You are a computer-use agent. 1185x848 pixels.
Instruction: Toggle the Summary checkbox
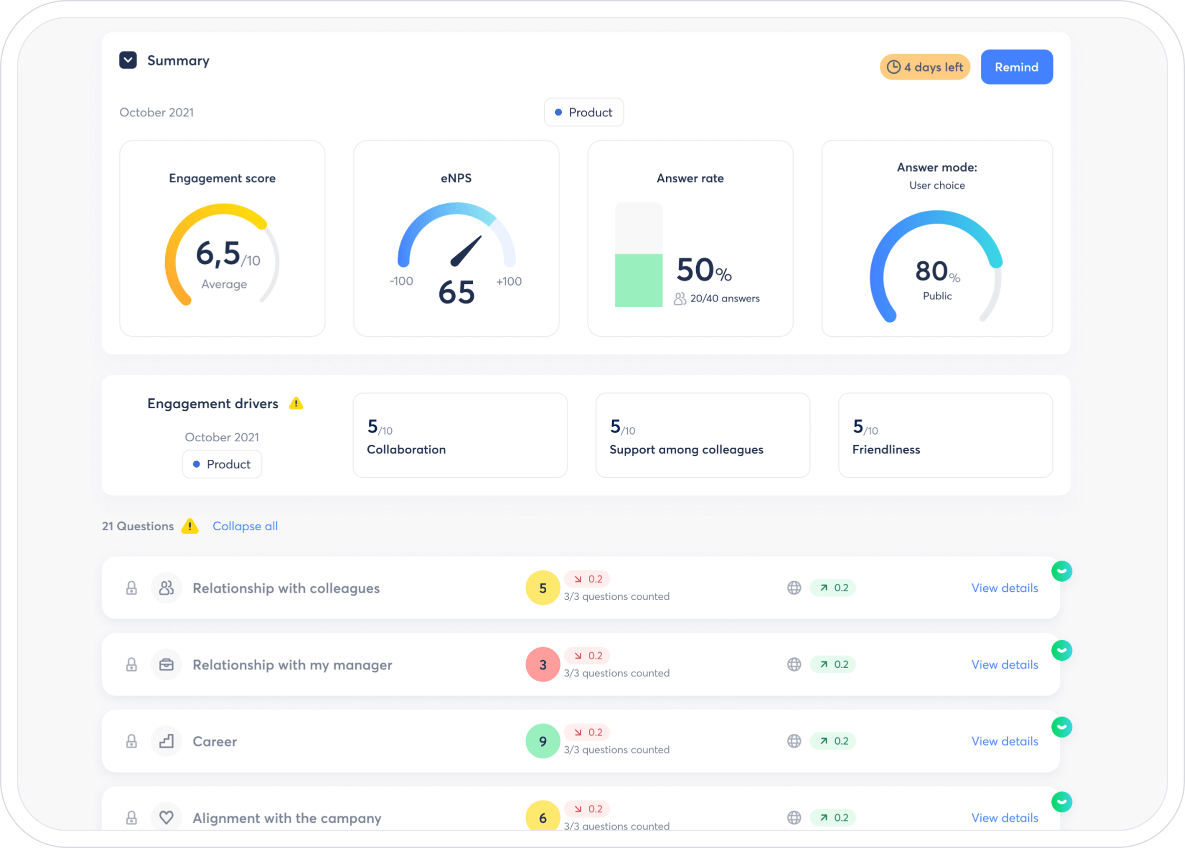tap(128, 60)
